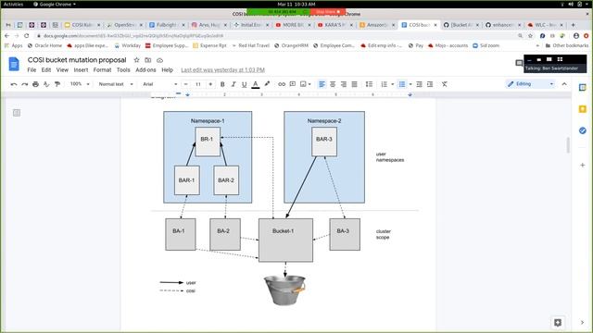This screenshot has width=593, height=333.
Task: Click the cloud document status icon
Action: pos(159,60)
